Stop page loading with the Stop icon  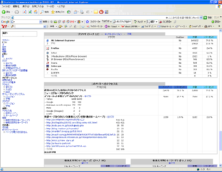tap(25, 12)
